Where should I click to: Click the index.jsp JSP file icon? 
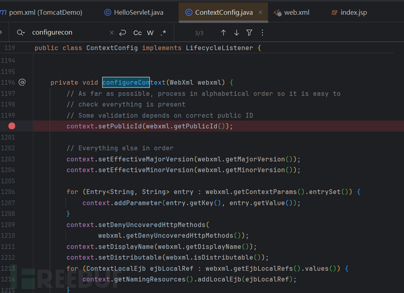coord(334,13)
